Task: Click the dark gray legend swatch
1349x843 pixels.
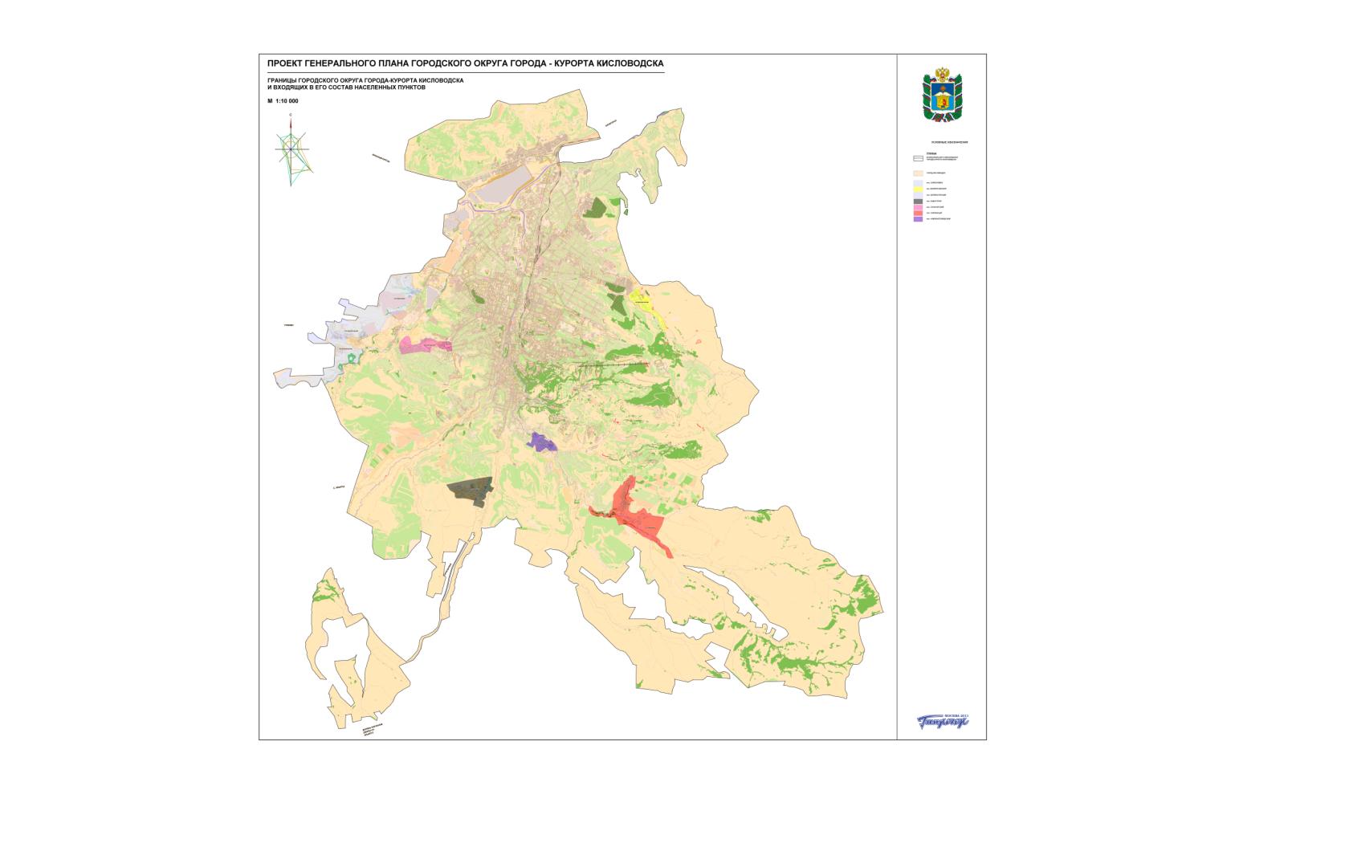Action: click(918, 201)
